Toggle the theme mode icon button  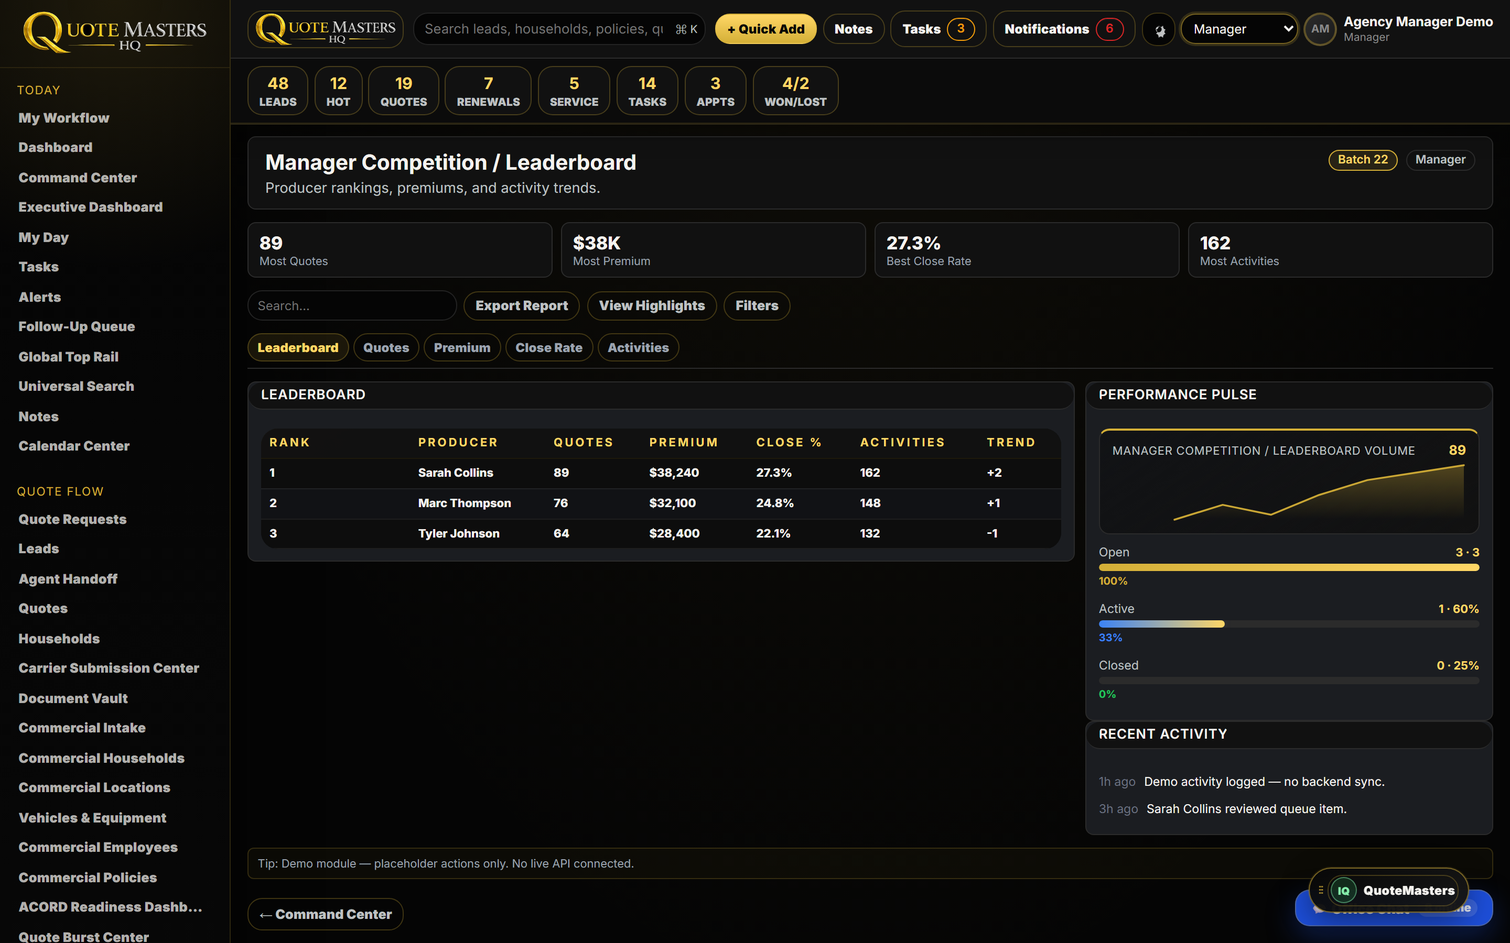[1159, 29]
